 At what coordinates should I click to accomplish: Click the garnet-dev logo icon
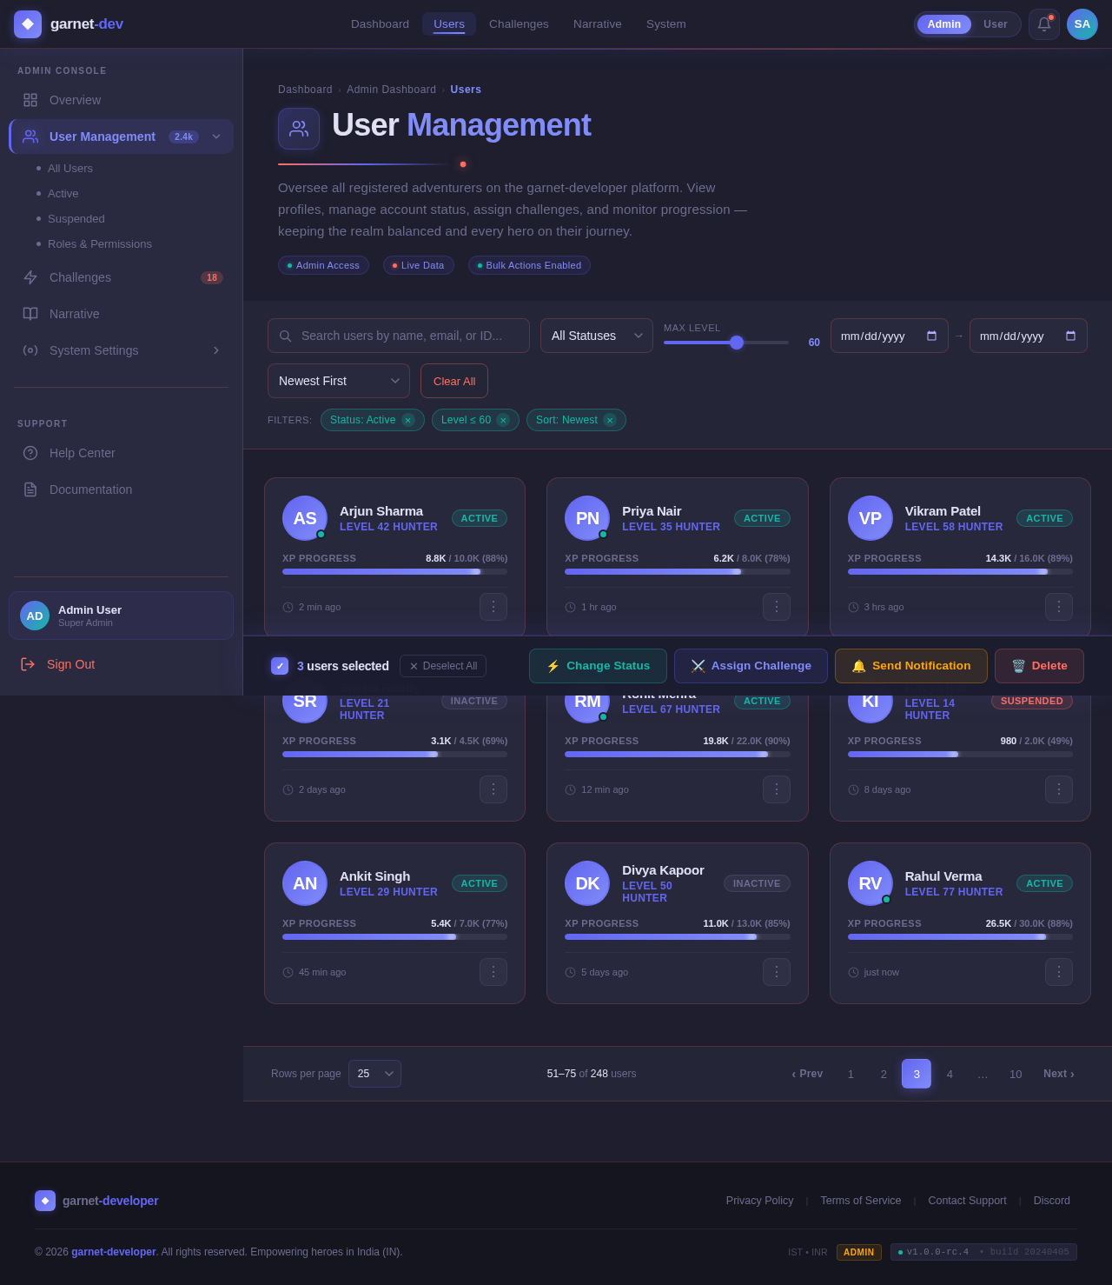coord(28,24)
